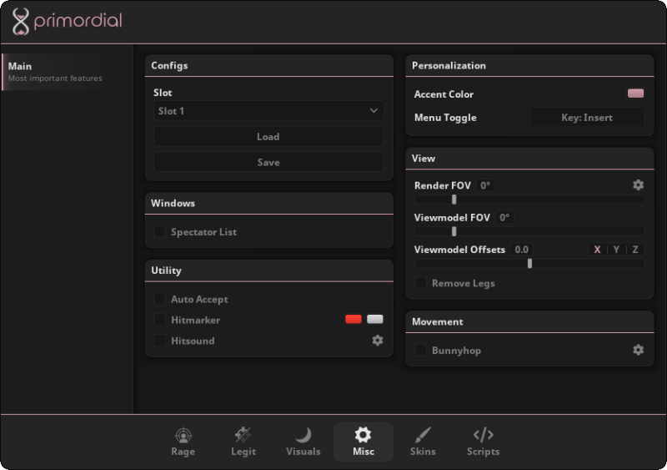This screenshot has height=470, width=667.
Task: Open the Legit tab icon
Action: [x=243, y=436]
